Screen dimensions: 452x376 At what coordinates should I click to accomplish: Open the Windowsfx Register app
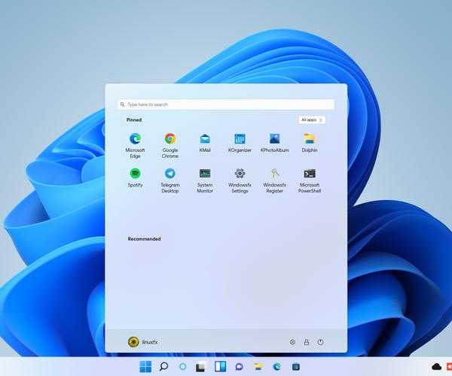click(x=275, y=174)
